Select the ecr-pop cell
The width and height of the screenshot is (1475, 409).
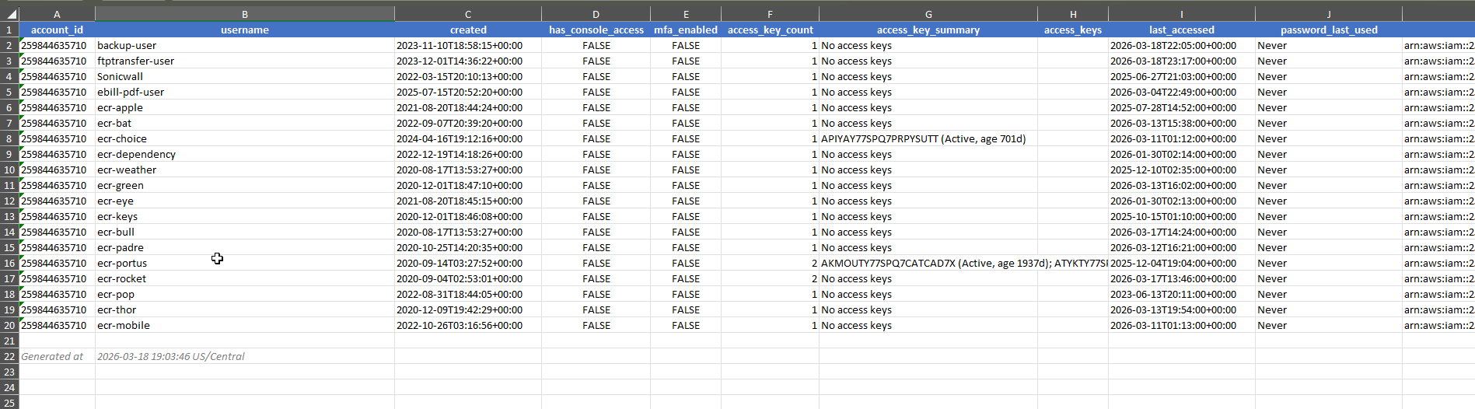click(x=245, y=294)
